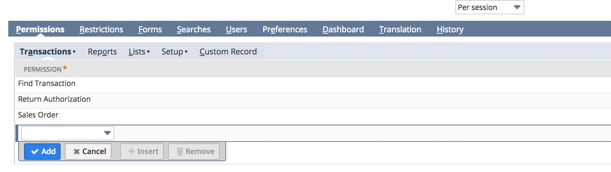
Task: Open the Custom Record subtab
Action: 228,52
